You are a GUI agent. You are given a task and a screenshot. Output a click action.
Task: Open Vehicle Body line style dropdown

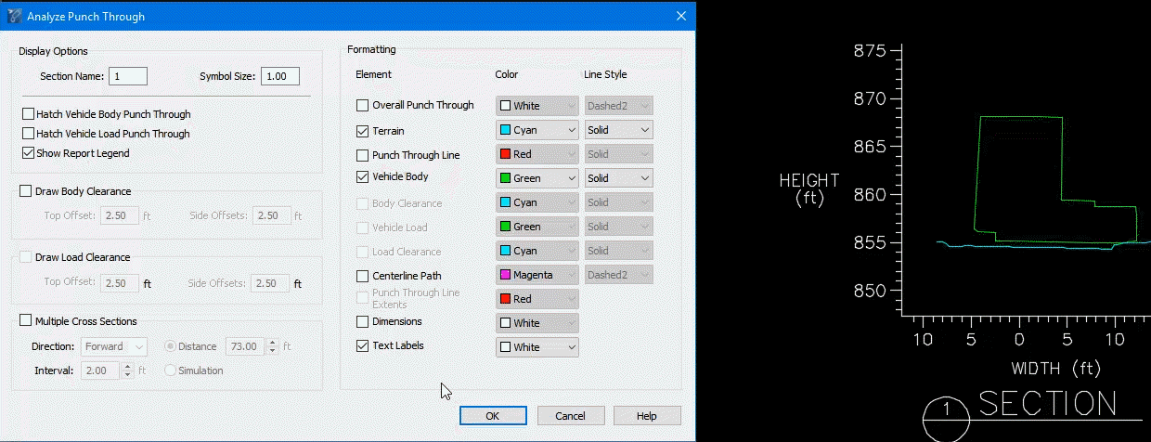pyautogui.click(x=618, y=178)
